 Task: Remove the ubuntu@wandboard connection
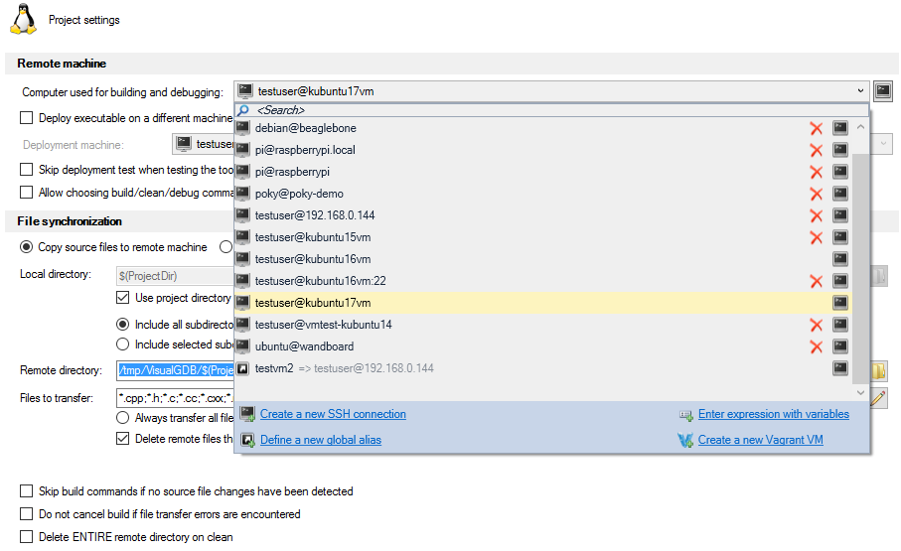[816, 346]
